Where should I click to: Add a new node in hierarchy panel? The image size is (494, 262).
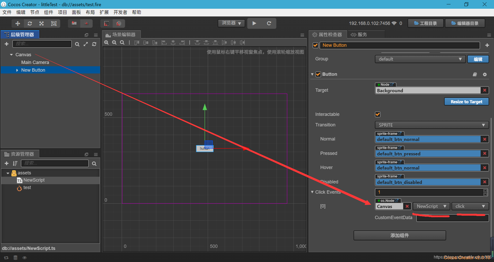pyautogui.click(x=7, y=44)
